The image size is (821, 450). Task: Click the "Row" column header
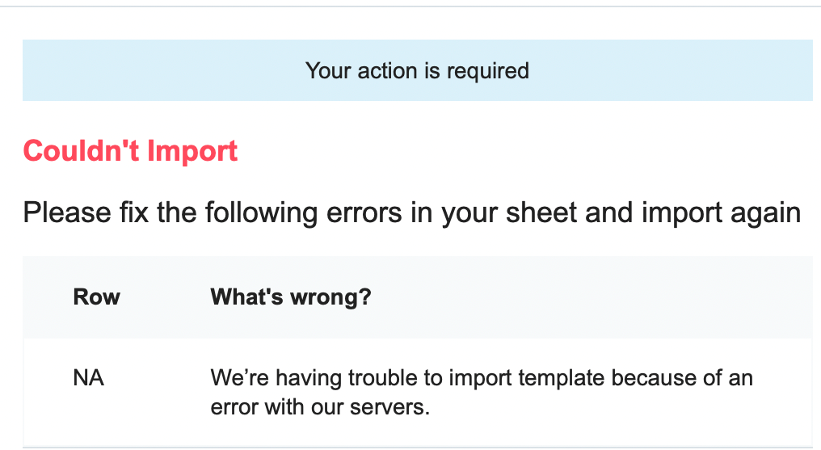click(x=96, y=296)
